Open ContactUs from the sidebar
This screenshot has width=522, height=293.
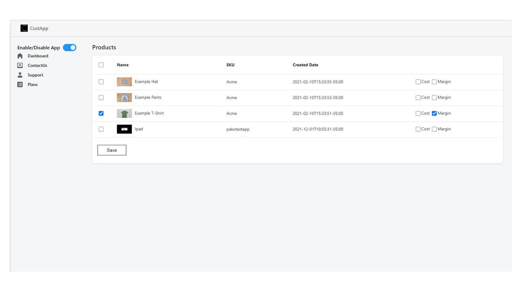coord(37,65)
